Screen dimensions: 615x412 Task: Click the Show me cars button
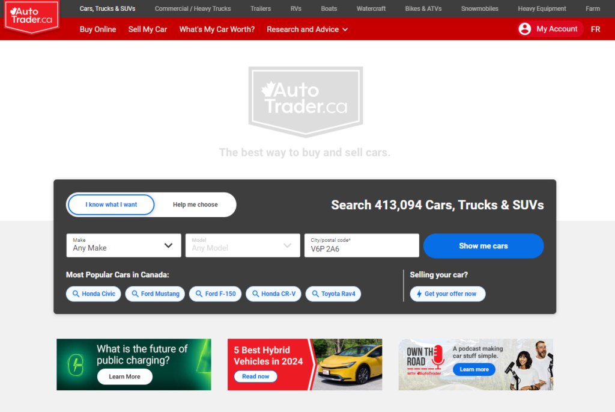(483, 246)
